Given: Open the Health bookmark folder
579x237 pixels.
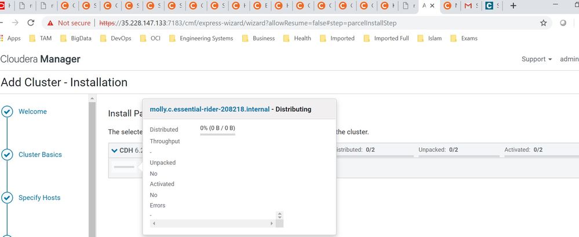Looking at the screenshot, I should [297, 38].
